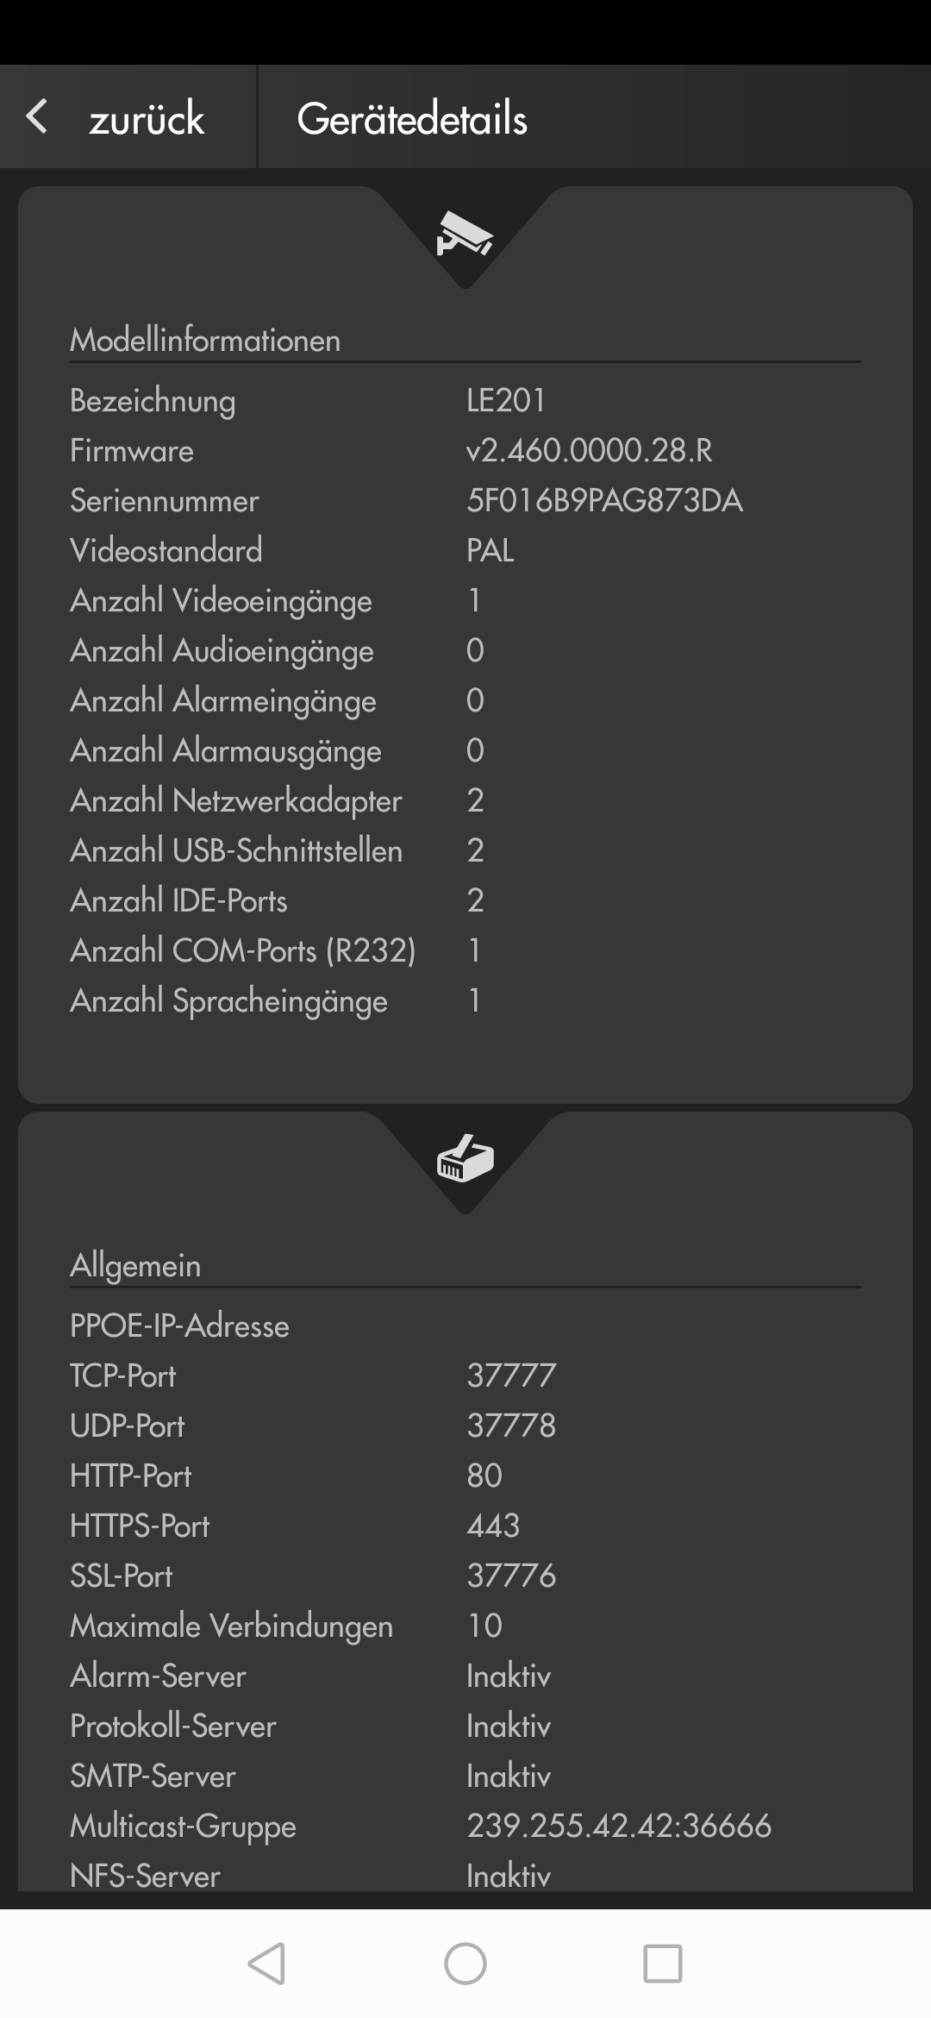
Task: Tap the back chevron arrow icon
Action: pyautogui.click(x=37, y=116)
